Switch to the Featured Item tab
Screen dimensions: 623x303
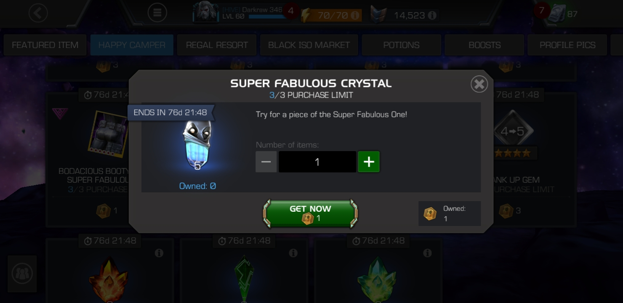45,45
